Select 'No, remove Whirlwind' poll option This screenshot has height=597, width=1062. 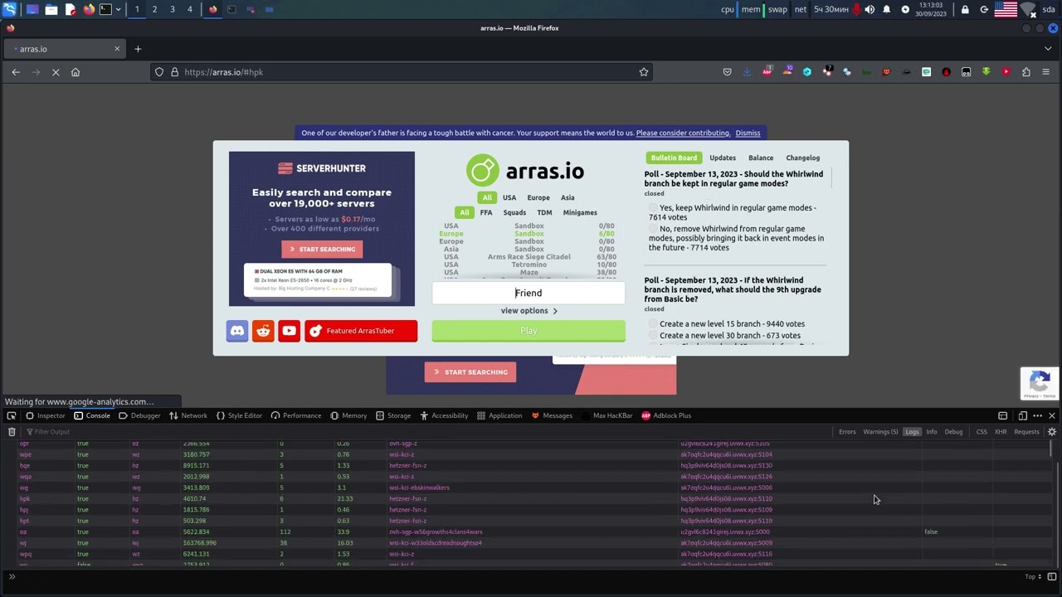pos(654,229)
